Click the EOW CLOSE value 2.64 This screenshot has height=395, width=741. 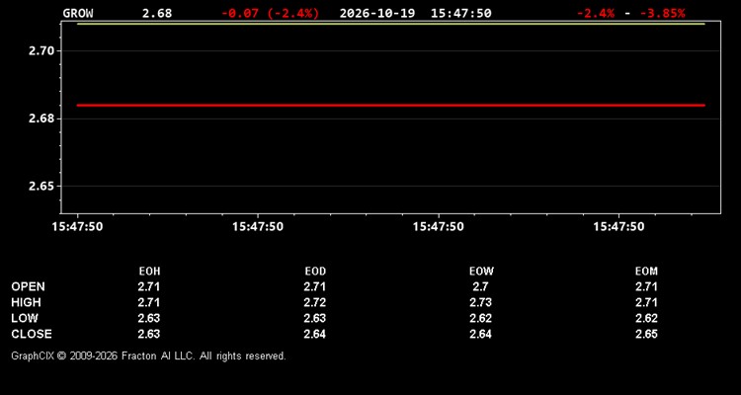480,334
